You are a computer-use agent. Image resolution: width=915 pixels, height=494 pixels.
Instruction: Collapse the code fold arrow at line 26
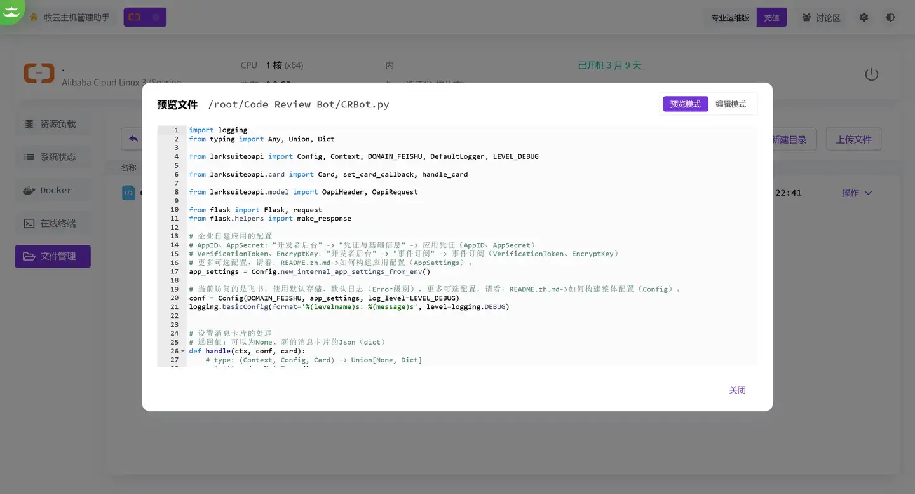pos(183,351)
